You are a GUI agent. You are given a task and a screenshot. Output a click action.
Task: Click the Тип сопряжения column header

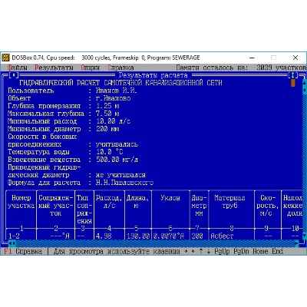click(84, 210)
